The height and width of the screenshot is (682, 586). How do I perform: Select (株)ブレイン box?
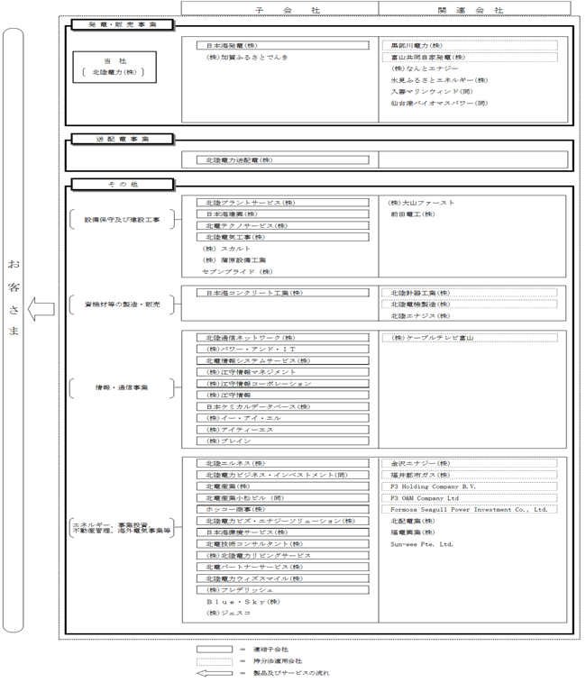pos(282,441)
